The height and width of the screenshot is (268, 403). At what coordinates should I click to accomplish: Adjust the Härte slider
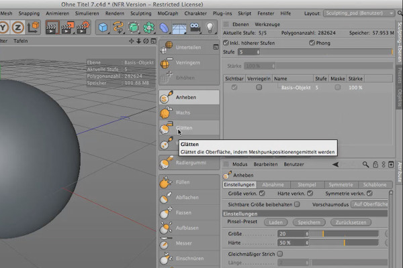tap(344, 243)
